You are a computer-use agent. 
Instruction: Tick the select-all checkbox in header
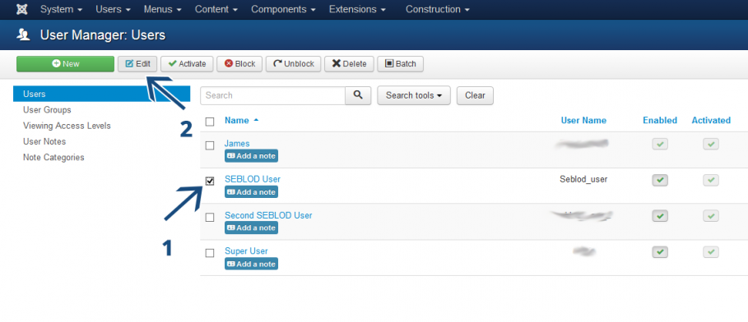pyautogui.click(x=210, y=122)
